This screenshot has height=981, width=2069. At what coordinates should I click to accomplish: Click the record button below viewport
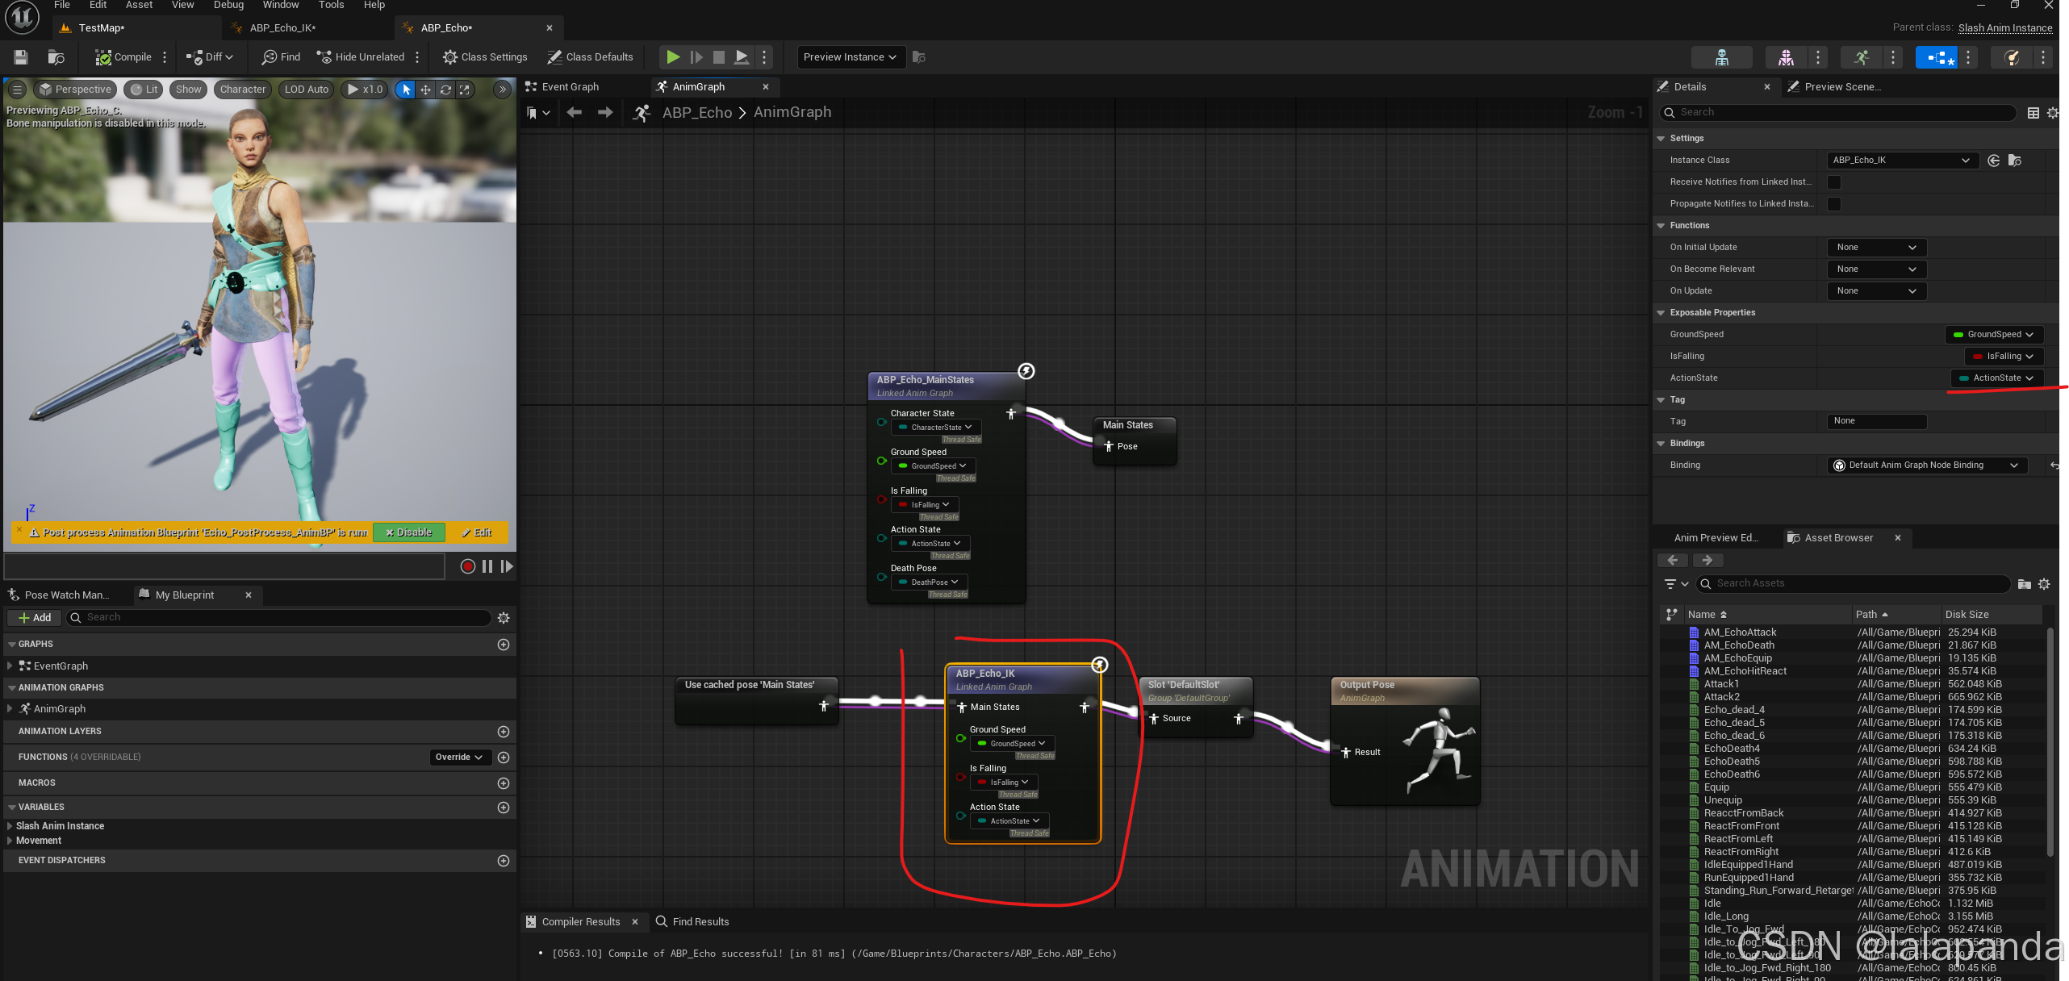pyautogui.click(x=467, y=566)
